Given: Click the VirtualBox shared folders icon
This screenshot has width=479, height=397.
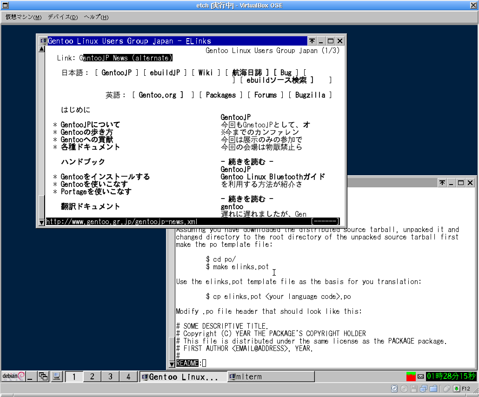Looking at the screenshot, I should [433, 389].
